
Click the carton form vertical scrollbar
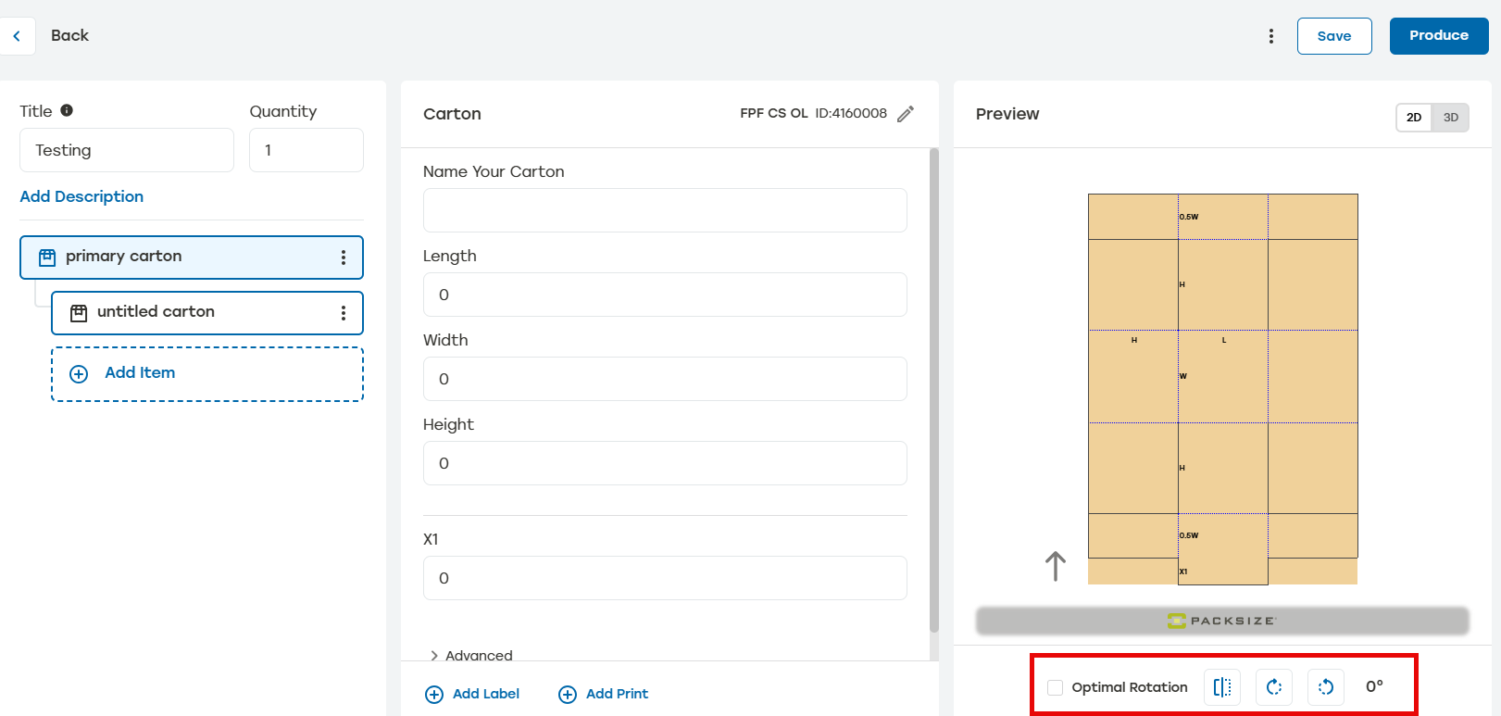coord(933,389)
